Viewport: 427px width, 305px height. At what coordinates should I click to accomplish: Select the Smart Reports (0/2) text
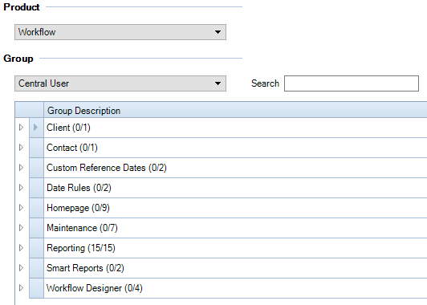point(85,268)
